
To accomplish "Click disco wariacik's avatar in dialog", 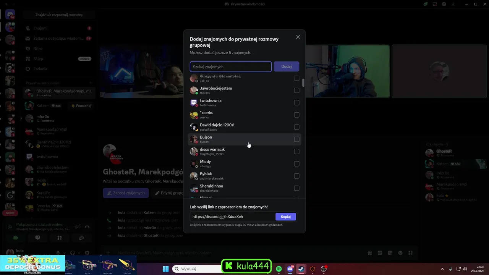I will (194, 151).
